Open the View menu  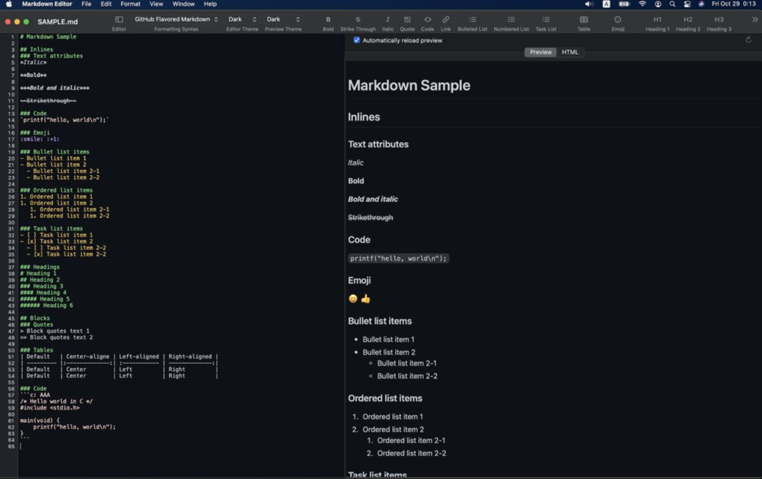pyautogui.click(x=156, y=4)
